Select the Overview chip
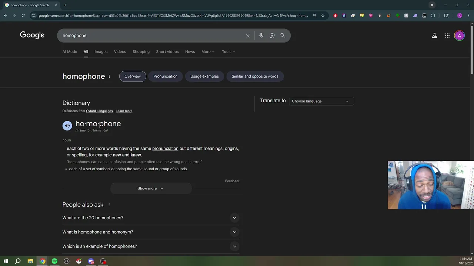 coord(133,76)
